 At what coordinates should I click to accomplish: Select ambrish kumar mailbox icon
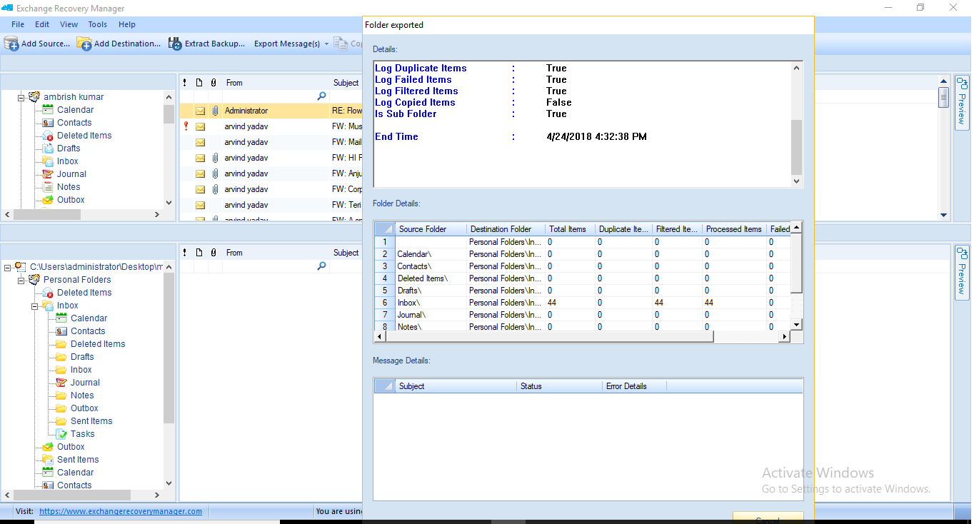click(34, 96)
